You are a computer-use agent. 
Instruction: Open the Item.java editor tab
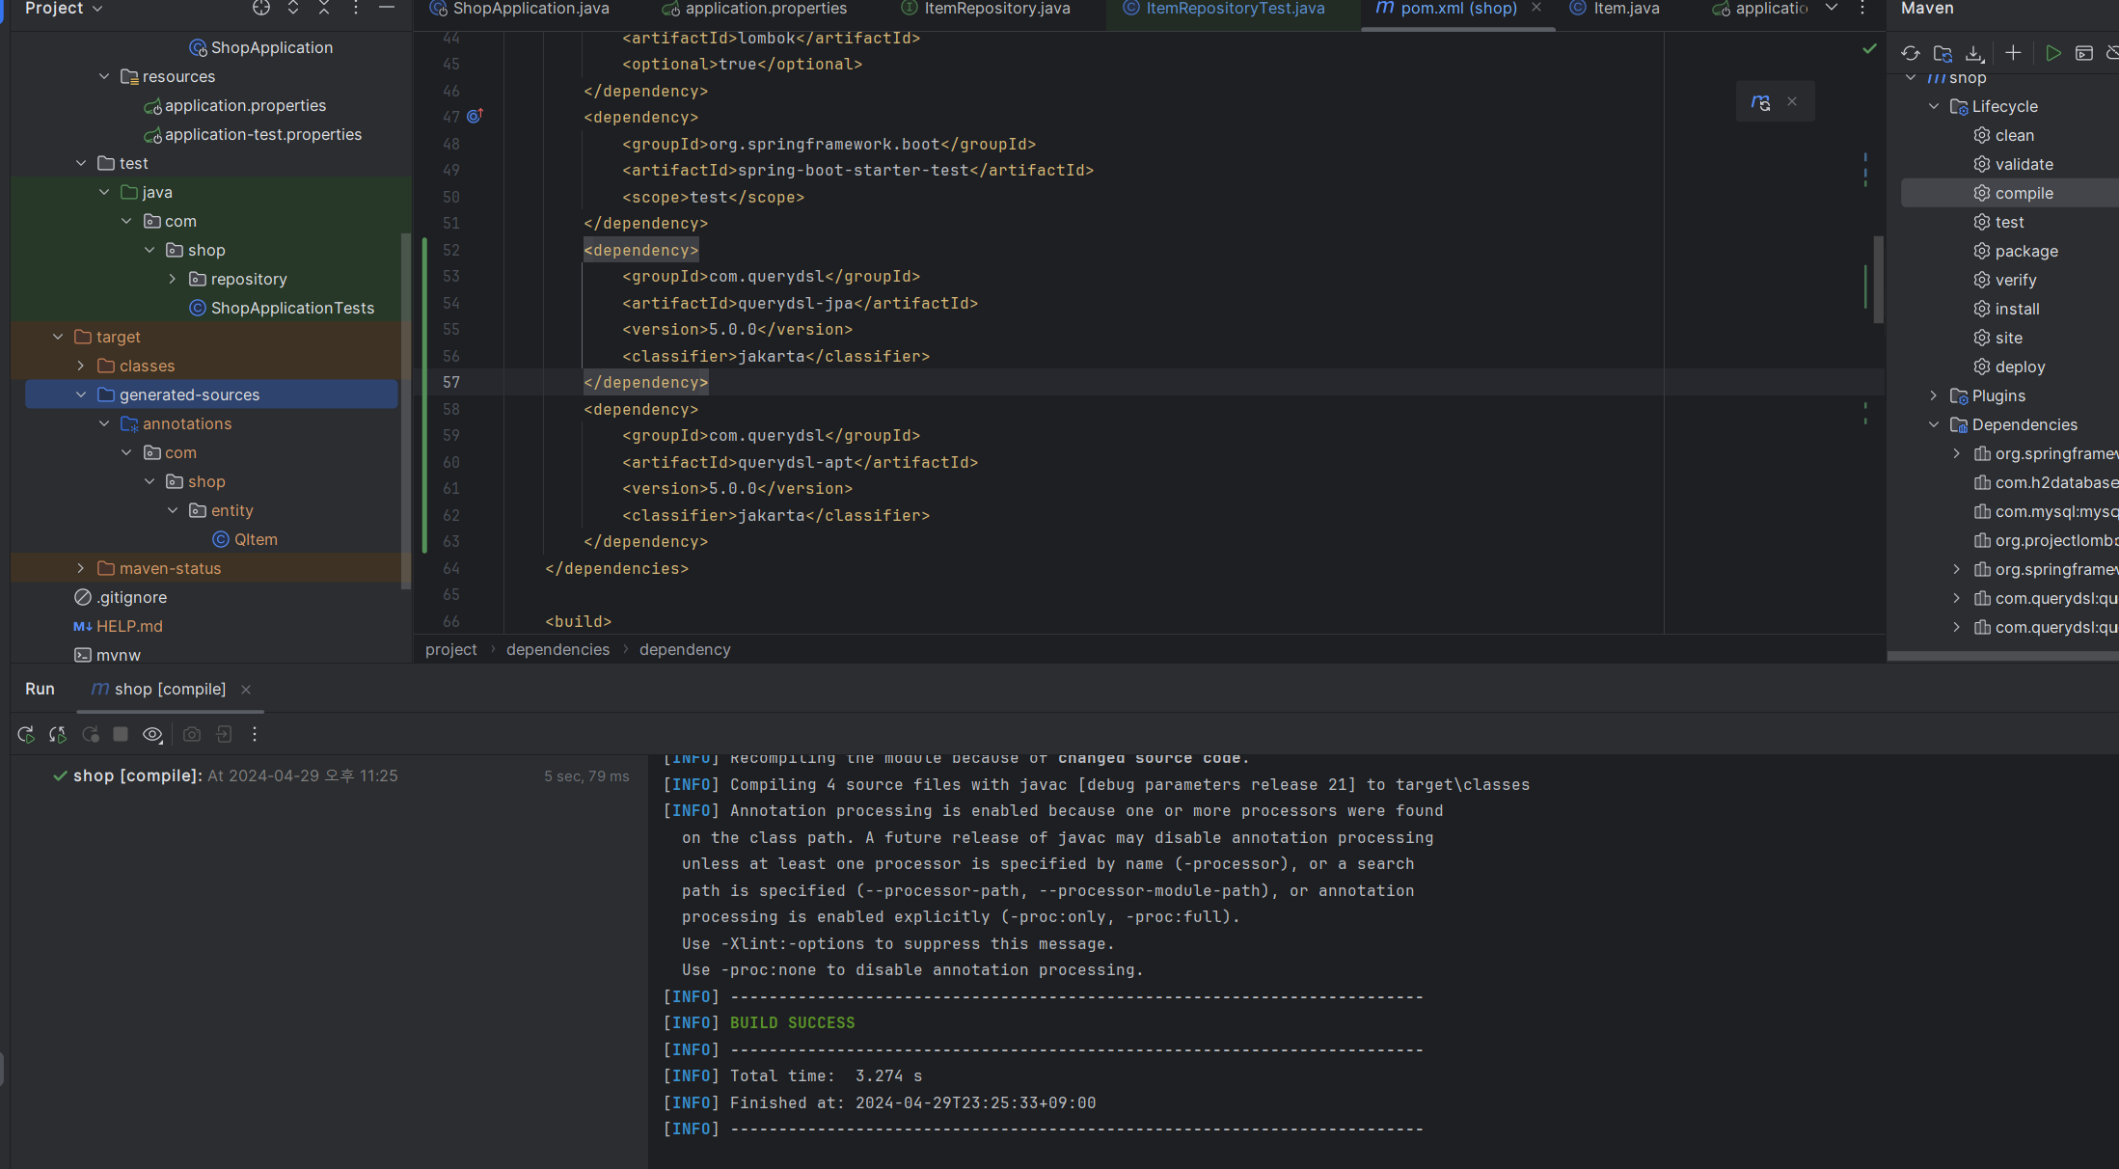tap(1626, 9)
